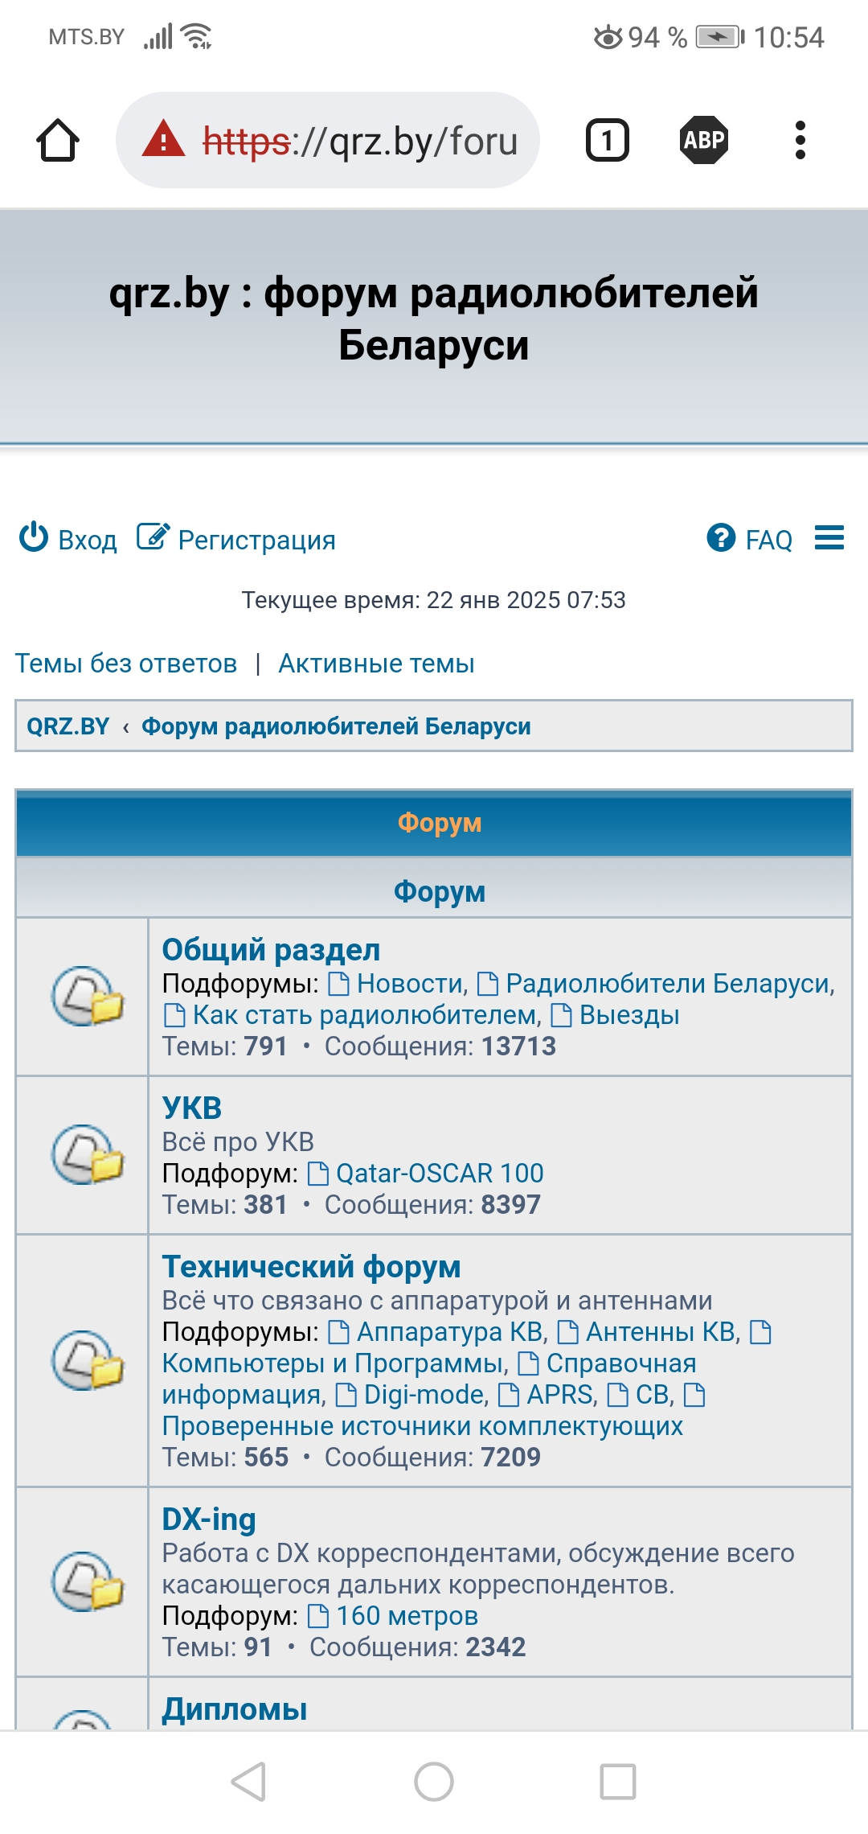Screen dimensions: 868x1834
Task: Open the Регистрация registration link
Action: click(x=236, y=540)
